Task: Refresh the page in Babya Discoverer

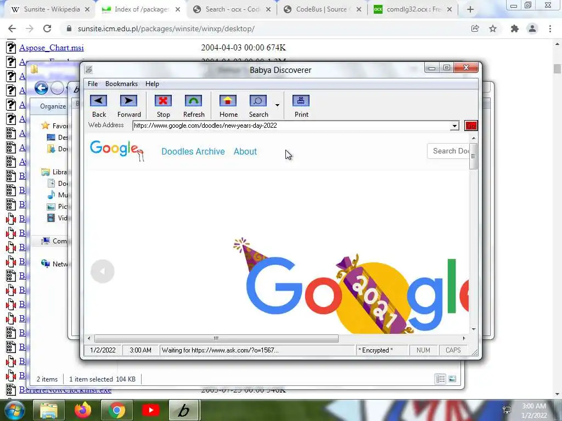Action: click(194, 106)
